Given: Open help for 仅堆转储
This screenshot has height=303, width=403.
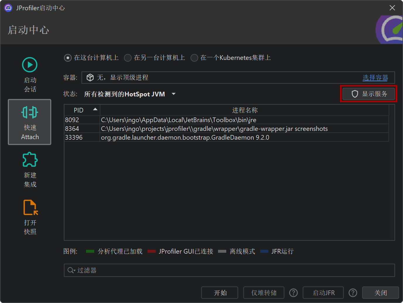Looking at the screenshot, I should tap(293, 293).
